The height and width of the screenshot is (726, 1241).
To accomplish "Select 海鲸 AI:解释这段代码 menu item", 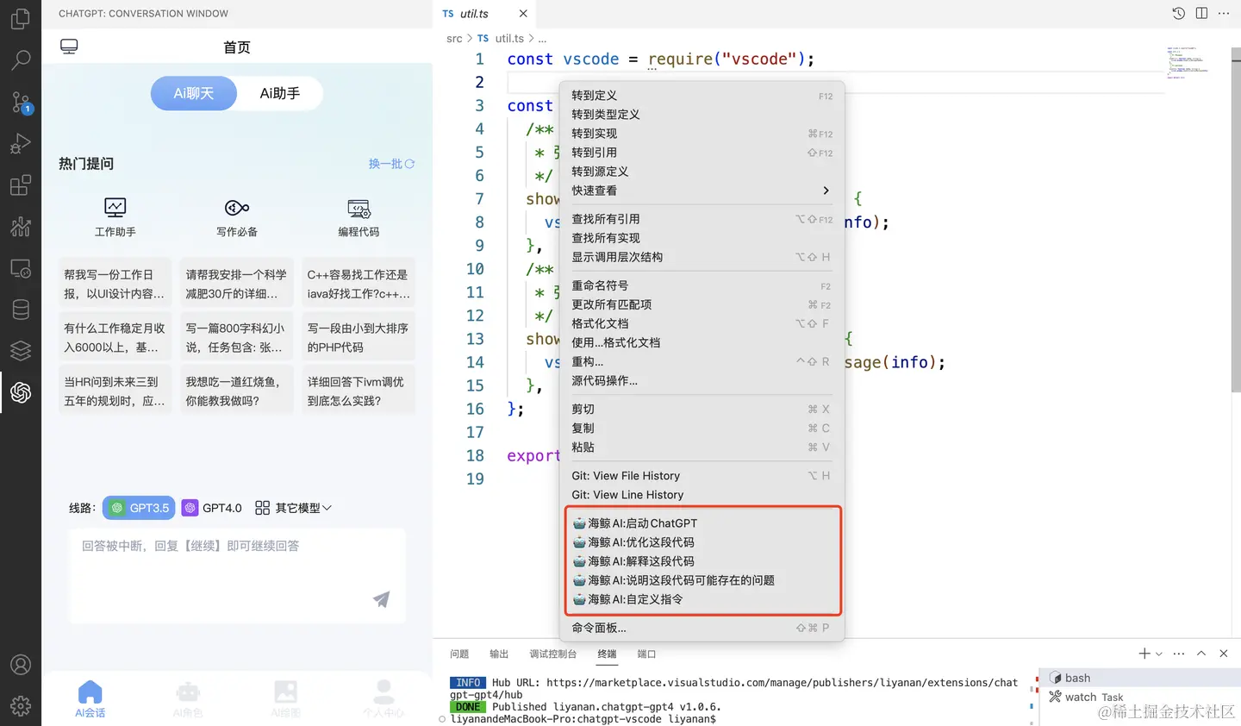I will point(702,561).
